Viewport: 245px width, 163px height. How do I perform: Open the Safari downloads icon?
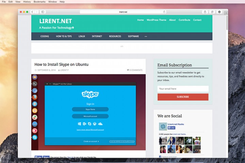(219, 12)
